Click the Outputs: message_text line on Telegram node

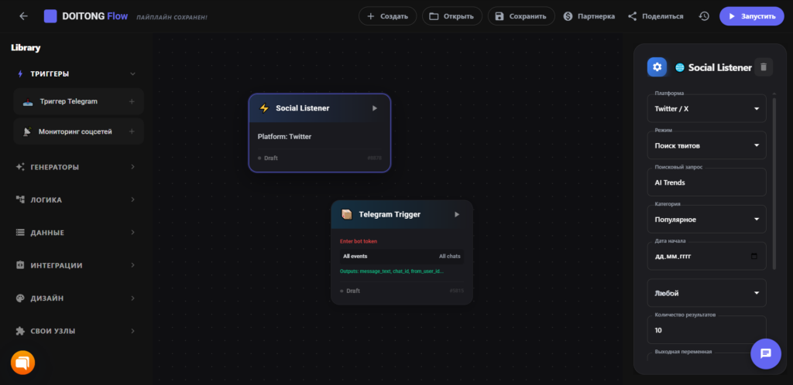click(392, 271)
